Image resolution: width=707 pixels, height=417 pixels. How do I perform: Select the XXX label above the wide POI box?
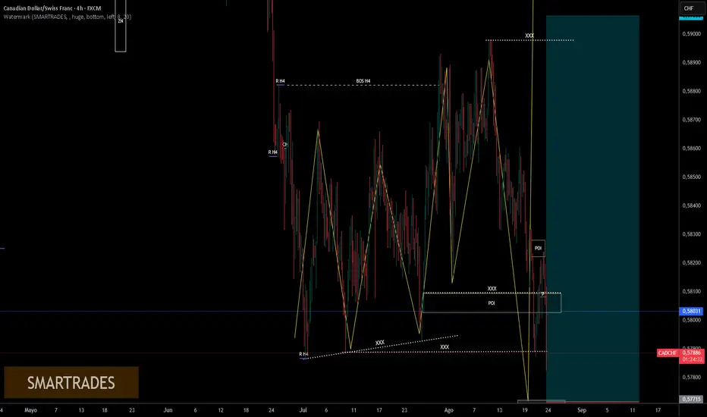coord(492,289)
